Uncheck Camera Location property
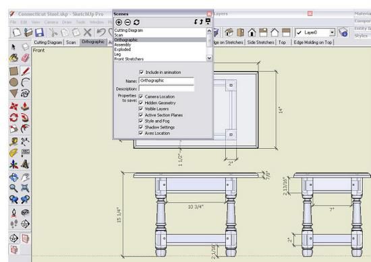Screen dimensions: 371x262 tap(141, 96)
